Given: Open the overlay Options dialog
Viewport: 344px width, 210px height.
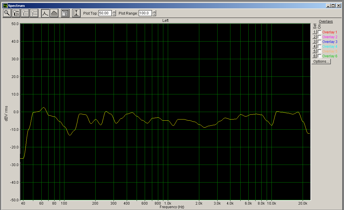Looking at the screenshot, I should click(321, 62).
